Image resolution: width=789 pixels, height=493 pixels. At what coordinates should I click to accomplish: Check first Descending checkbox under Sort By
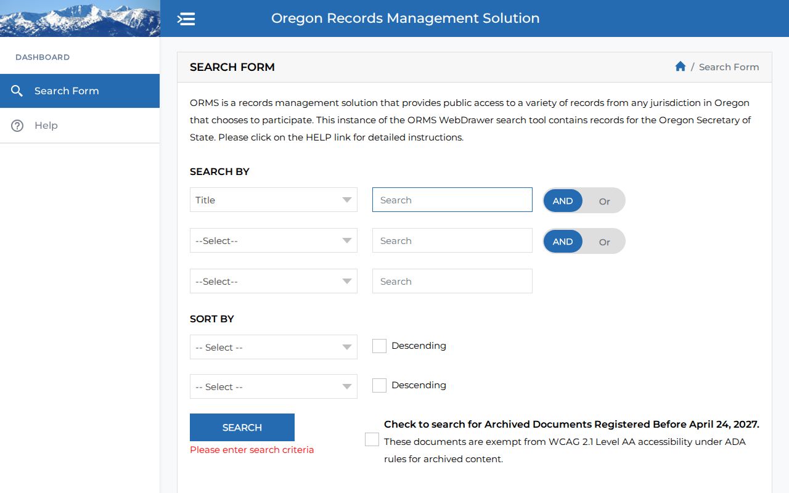click(379, 346)
